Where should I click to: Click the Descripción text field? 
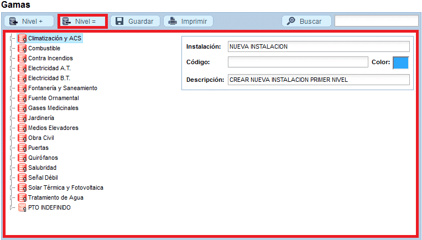tap(319, 80)
